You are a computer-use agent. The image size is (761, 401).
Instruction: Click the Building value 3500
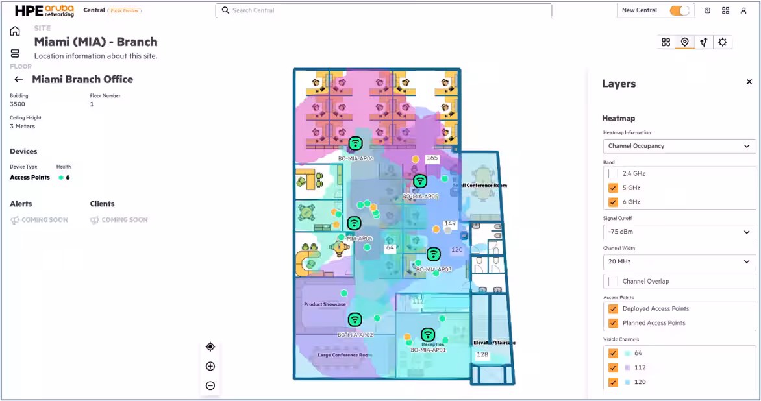point(18,104)
